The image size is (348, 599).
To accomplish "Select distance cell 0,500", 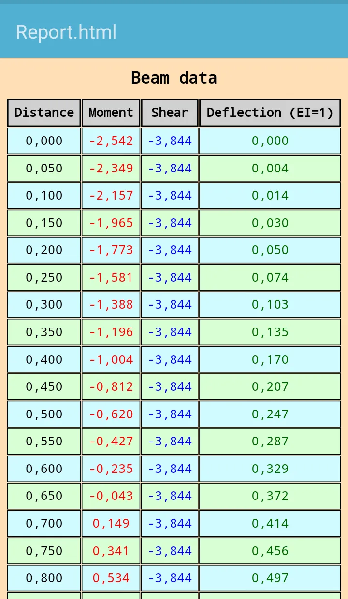I will [44, 414].
